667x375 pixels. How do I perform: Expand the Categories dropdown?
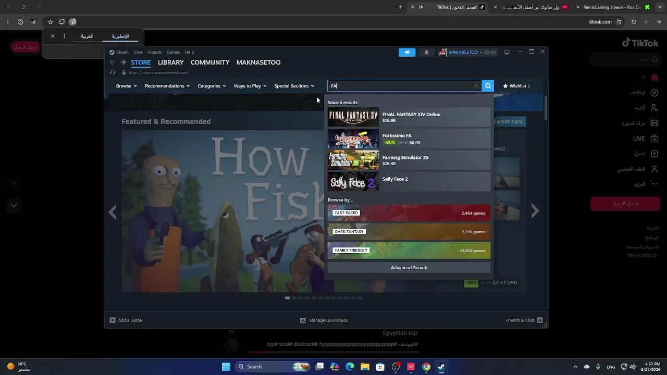(212, 86)
